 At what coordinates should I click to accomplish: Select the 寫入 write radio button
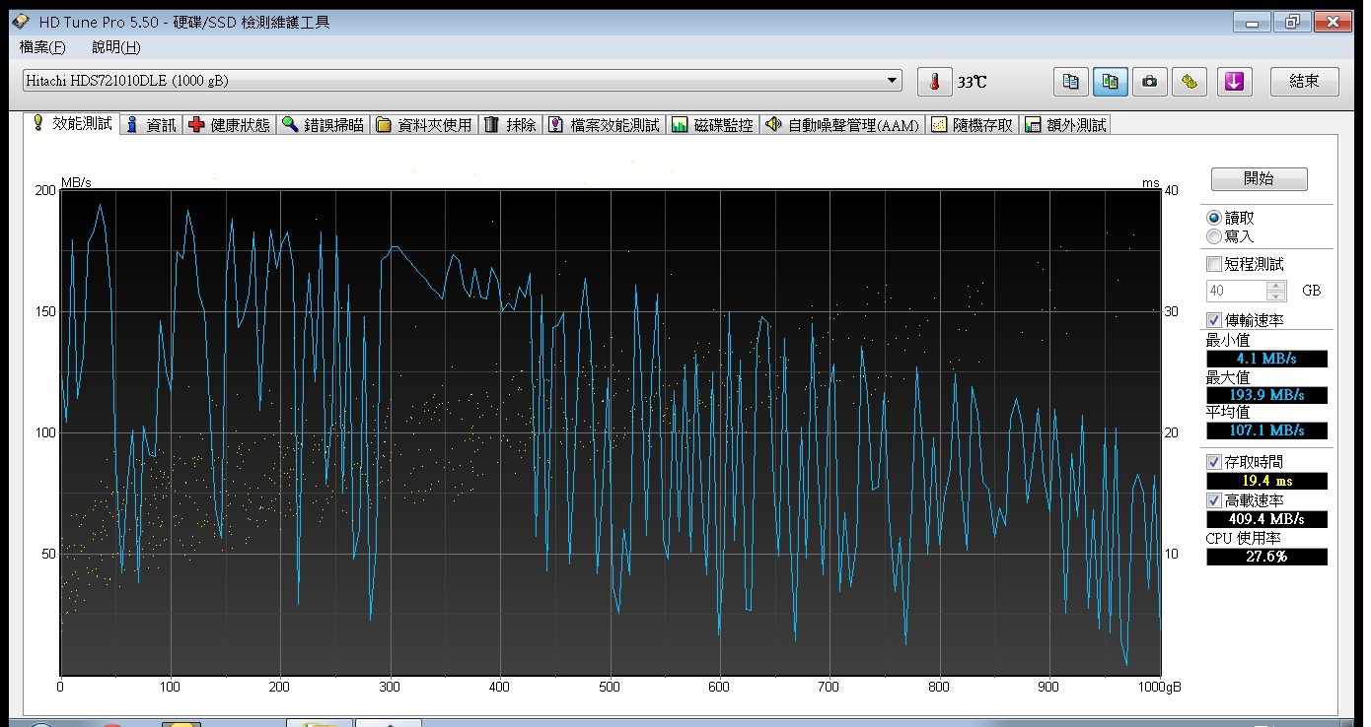tap(1213, 236)
